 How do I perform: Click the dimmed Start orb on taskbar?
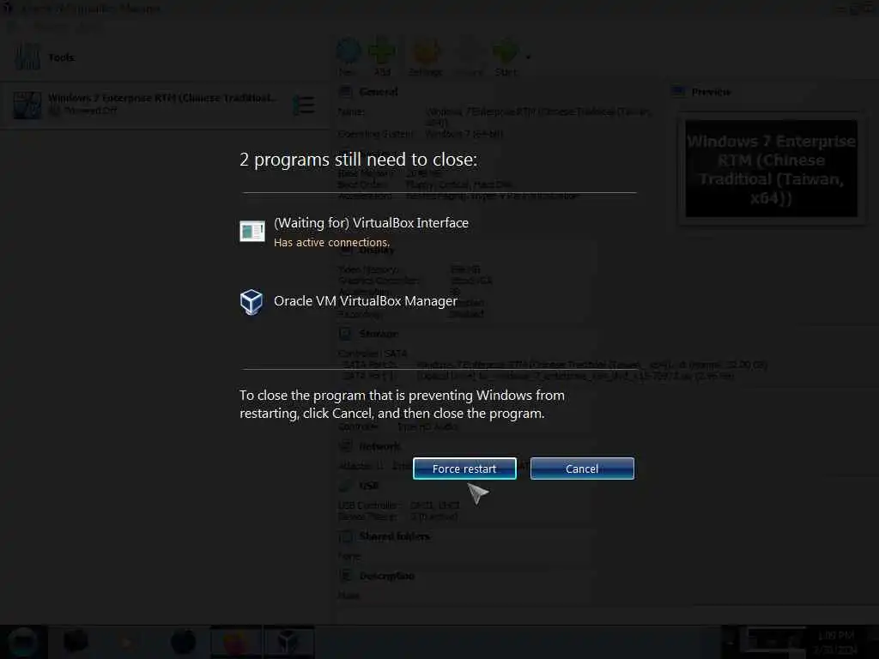[x=23, y=642]
